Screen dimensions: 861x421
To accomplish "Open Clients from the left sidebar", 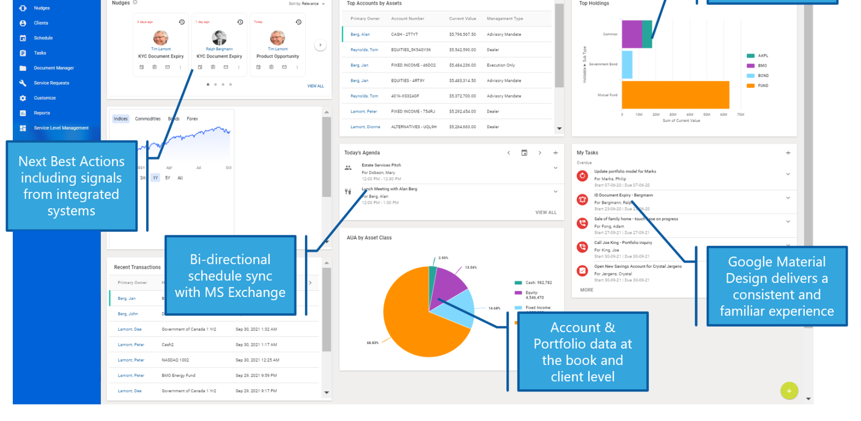I will point(41,23).
